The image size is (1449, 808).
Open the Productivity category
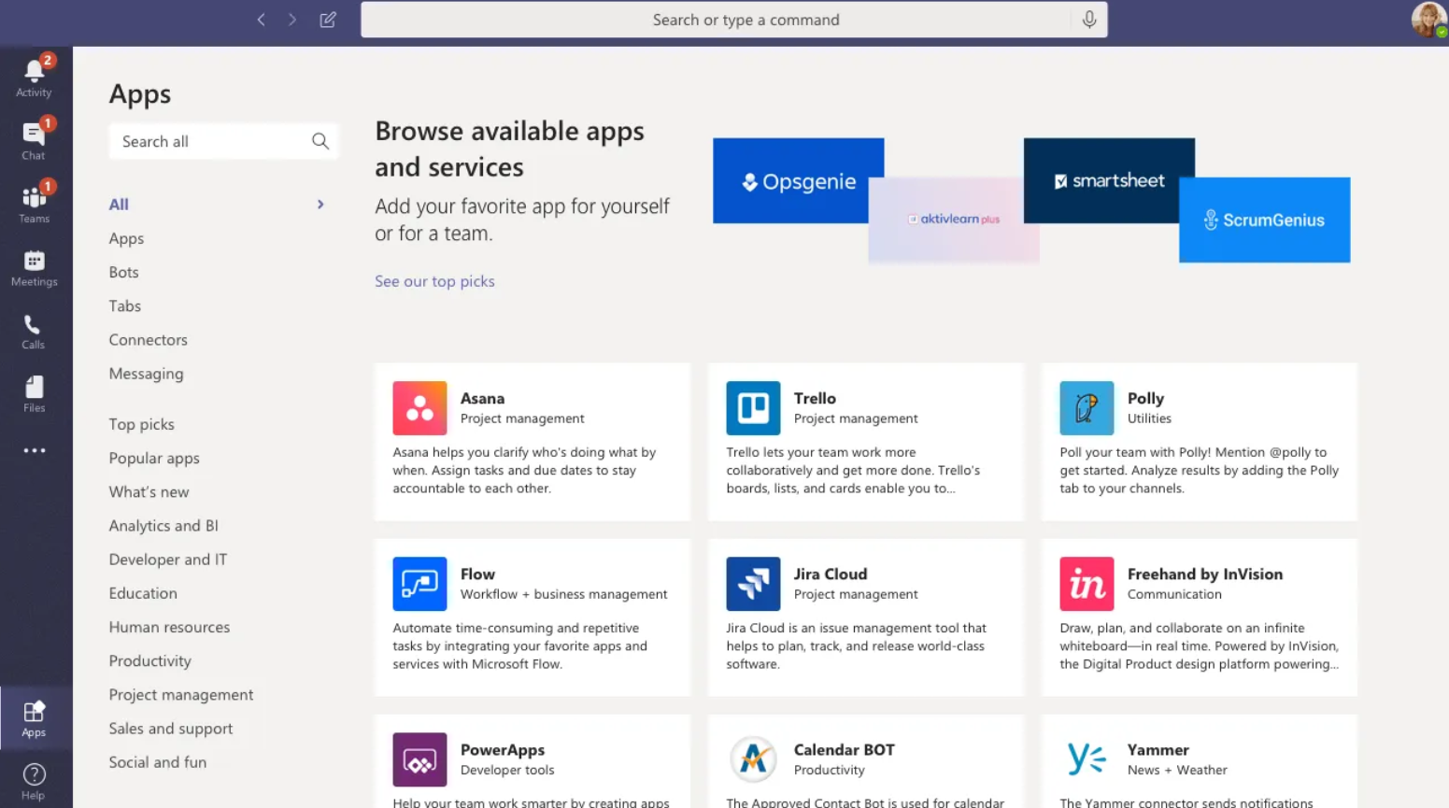point(149,660)
